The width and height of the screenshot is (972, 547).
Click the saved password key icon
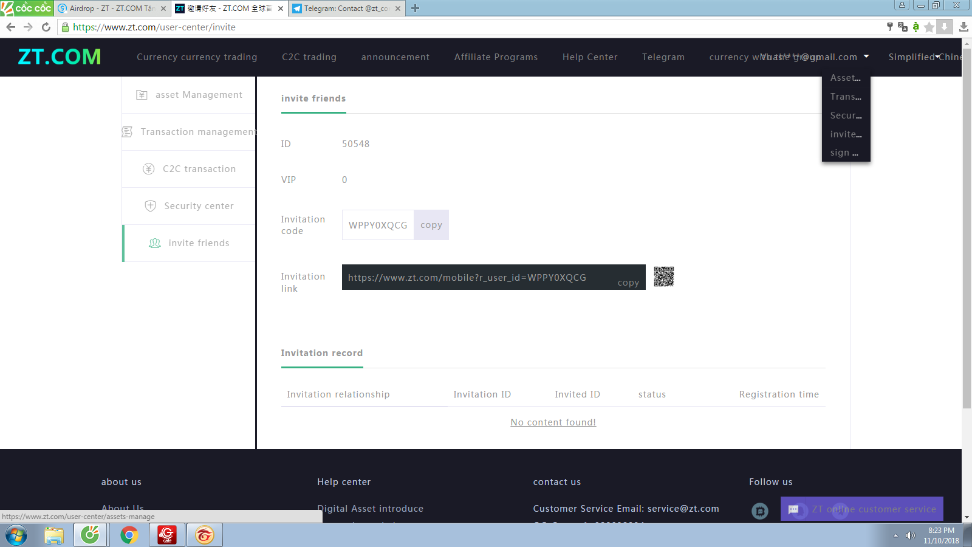pos(890,27)
